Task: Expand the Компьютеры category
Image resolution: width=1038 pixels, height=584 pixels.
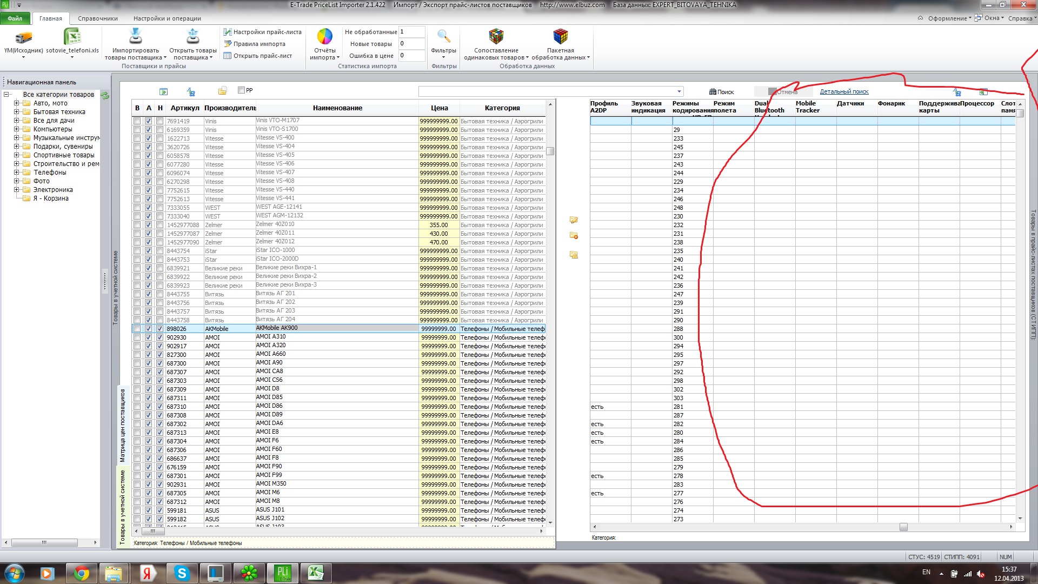Action: [x=16, y=129]
